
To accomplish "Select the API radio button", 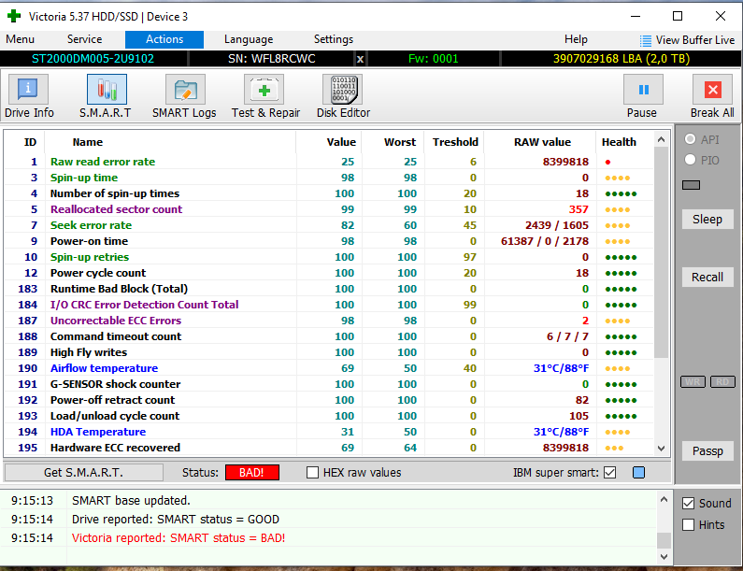I will point(691,138).
